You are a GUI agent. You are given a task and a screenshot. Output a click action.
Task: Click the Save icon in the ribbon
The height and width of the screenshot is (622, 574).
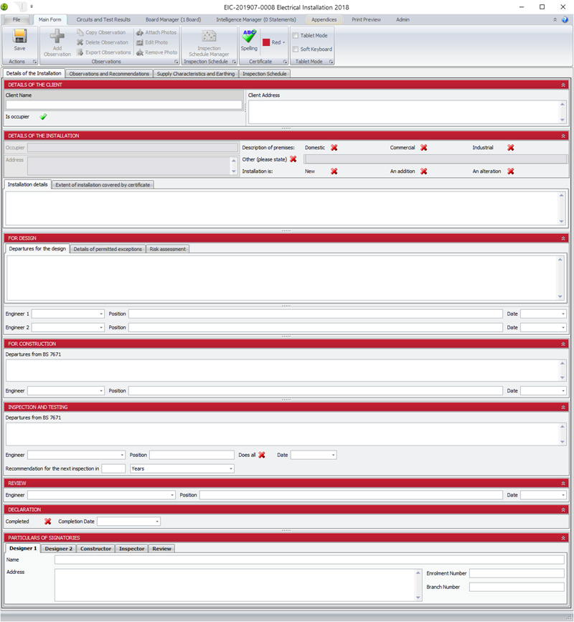click(19, 36)
